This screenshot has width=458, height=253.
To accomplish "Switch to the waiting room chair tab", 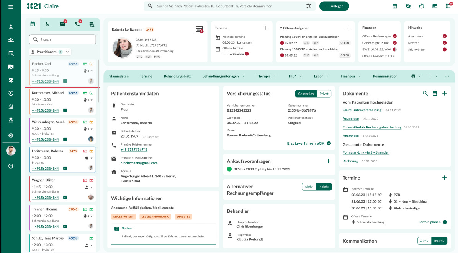I will pos(47,24).
